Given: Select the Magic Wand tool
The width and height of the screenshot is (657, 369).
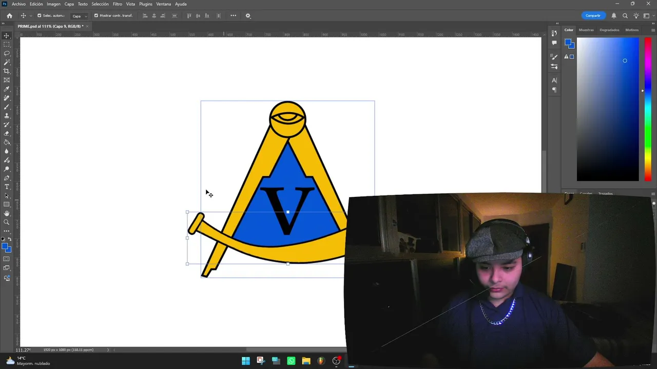Looking at the screenshot, I should [x=7, y=62].
